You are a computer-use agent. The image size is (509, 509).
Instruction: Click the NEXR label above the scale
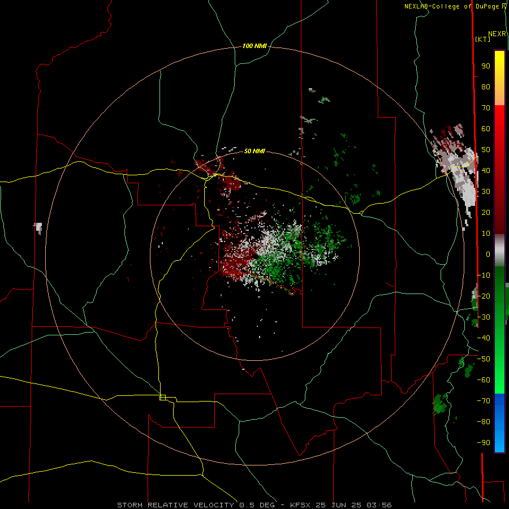click(497, 34)
